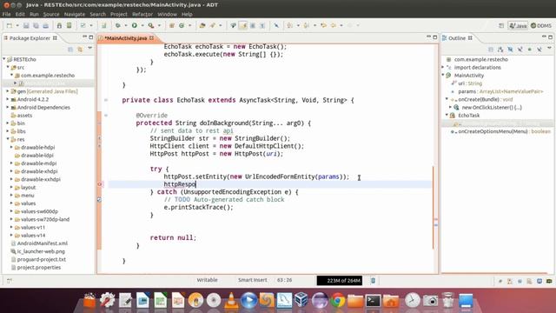Open the Window menu

167,14
